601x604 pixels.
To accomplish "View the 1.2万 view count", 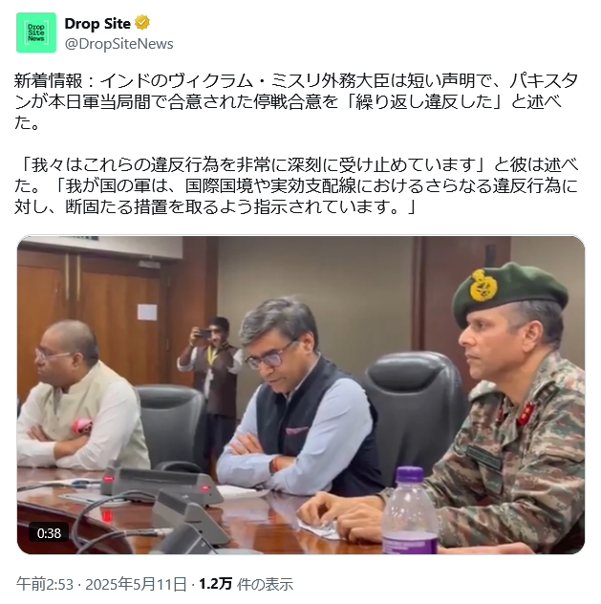I will (215, 584).
